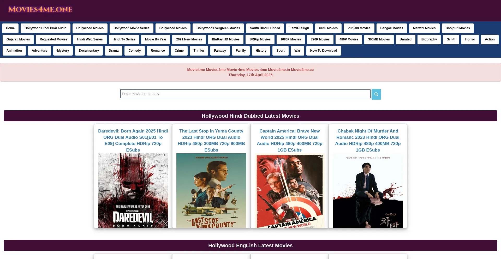Open the Biography genre
Viewport: 501px width, 259px height.
pyautogui.click(x=429, y=39)
